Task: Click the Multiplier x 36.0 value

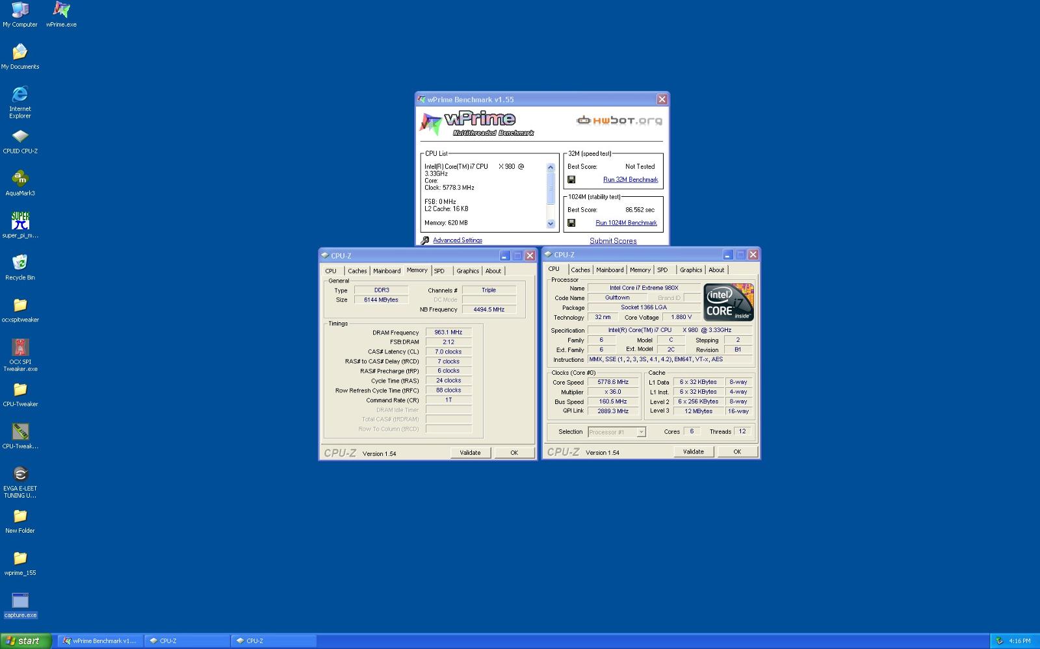Action: click(x=613, y=392)
